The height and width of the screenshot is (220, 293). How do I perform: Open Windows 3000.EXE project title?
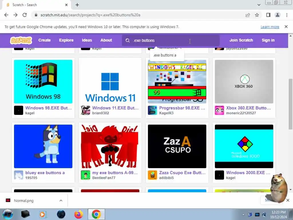coord(248,173)
